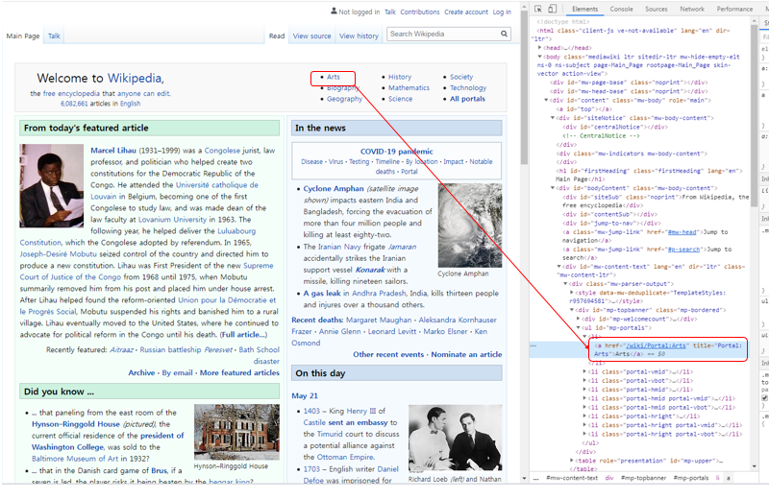Viewport: 769px width, 499px height.
Task: Click the Main Page tab
Action: pos(22,36)
